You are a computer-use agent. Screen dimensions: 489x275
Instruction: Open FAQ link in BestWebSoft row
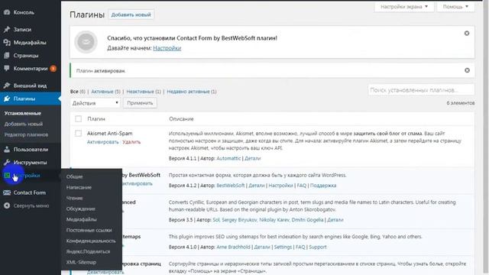point(302,185)
